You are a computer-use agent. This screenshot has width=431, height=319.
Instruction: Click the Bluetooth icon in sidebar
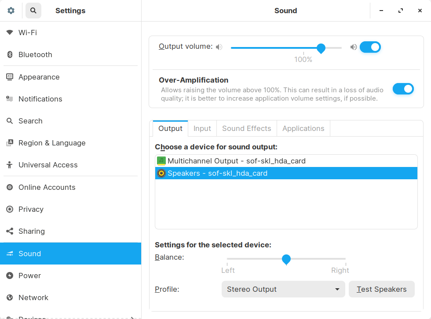click(x=10, y=54)
